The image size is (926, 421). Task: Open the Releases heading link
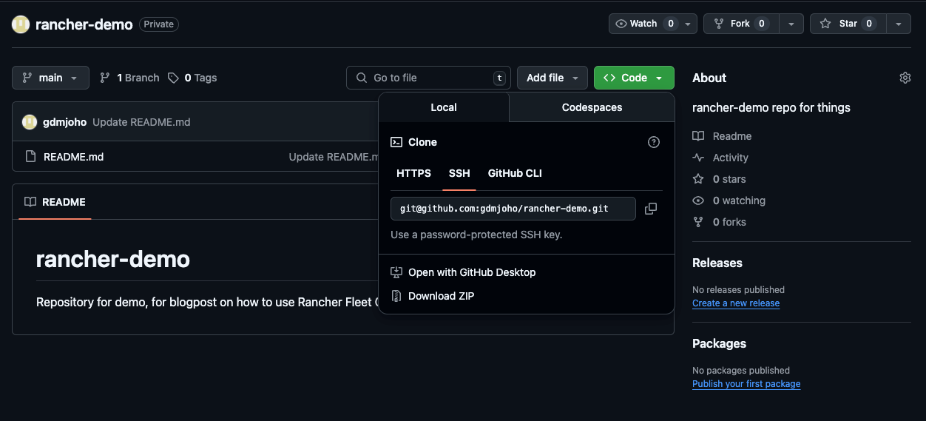tap(717, 263)
